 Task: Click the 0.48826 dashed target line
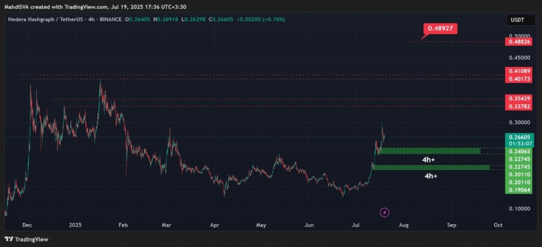coord(456,42)
